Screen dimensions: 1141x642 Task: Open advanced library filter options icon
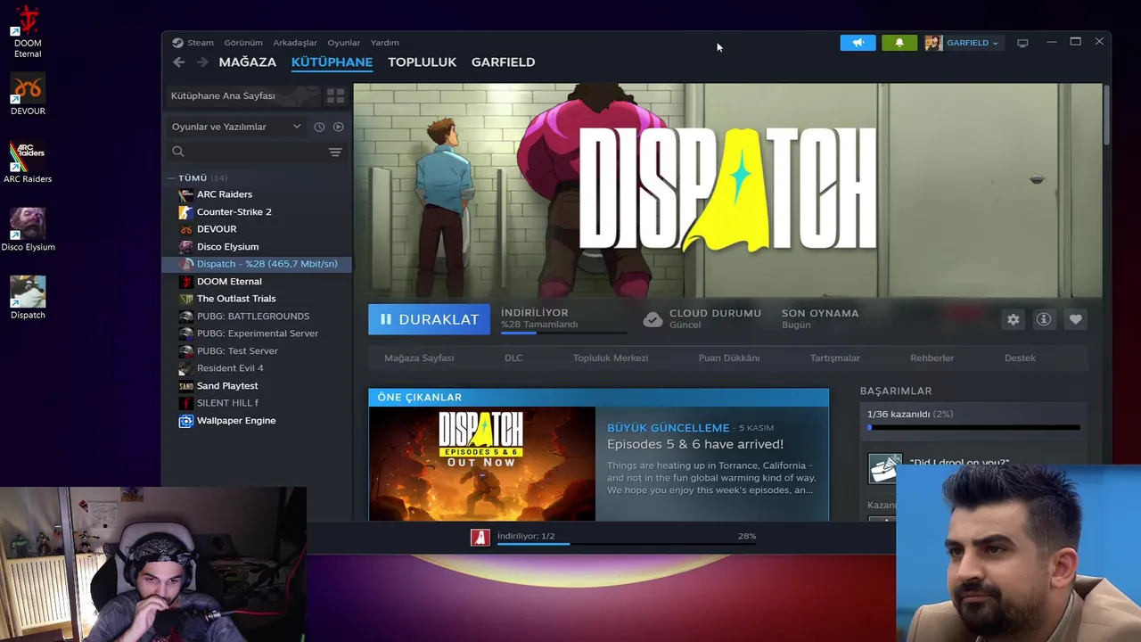335,152
